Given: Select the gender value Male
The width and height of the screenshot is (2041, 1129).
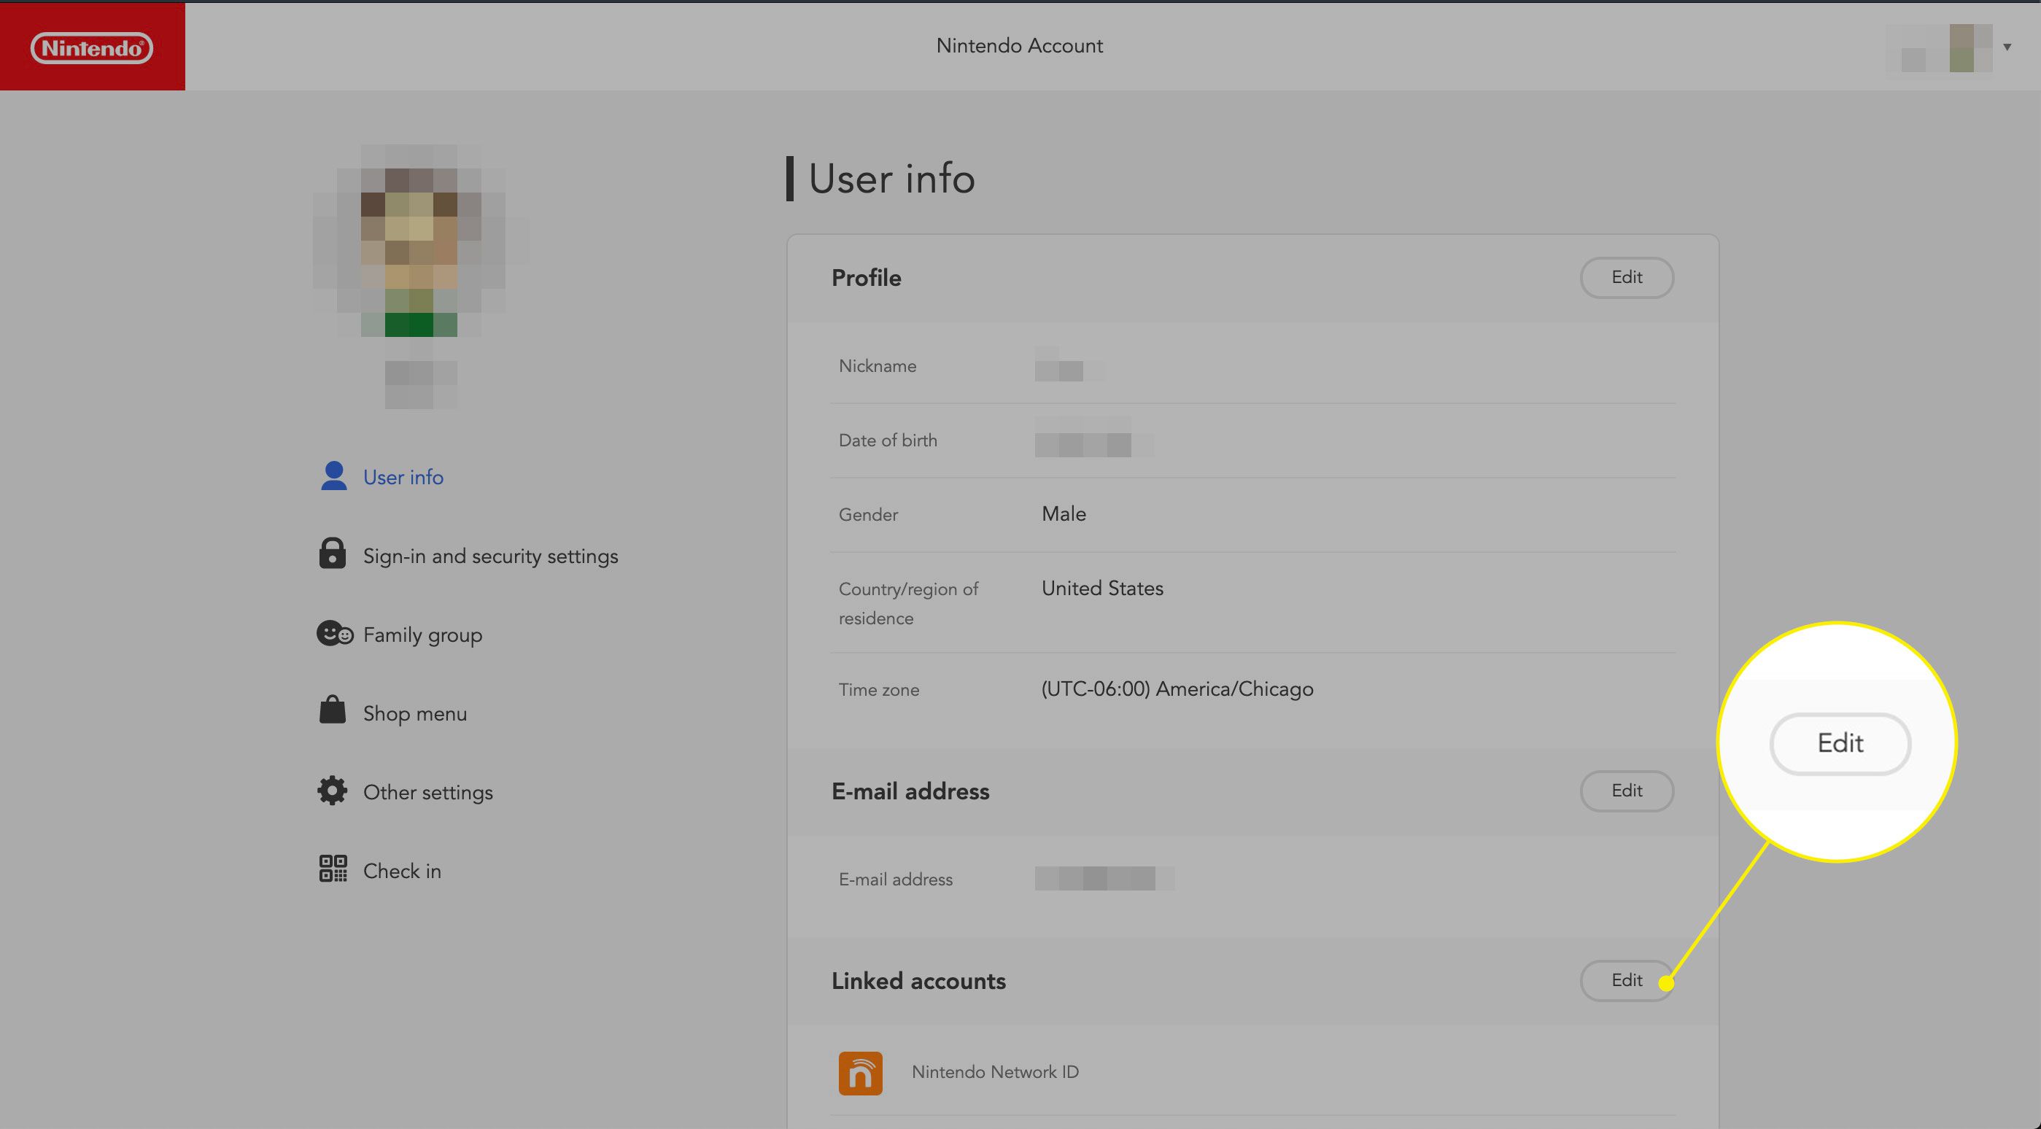Looking at the screenshot, I should (1064, 513).
